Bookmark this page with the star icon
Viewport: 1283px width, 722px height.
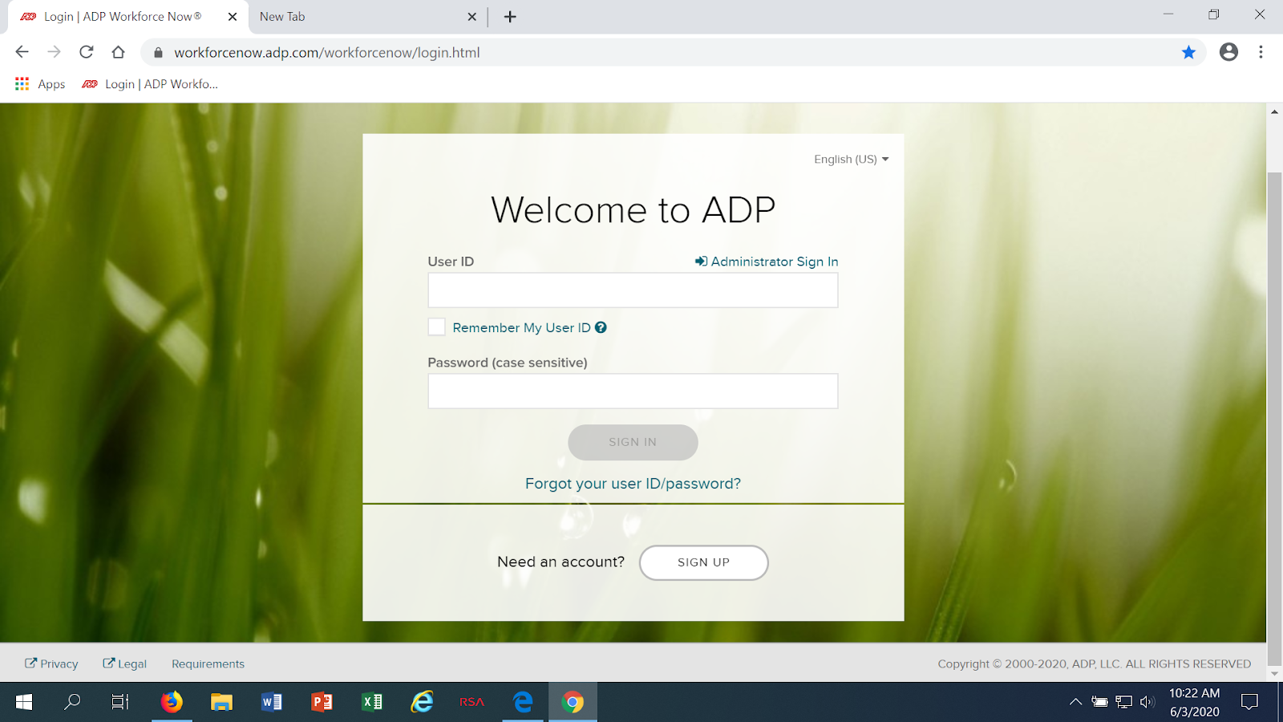pyautogui.click(x=1188, y=52)
